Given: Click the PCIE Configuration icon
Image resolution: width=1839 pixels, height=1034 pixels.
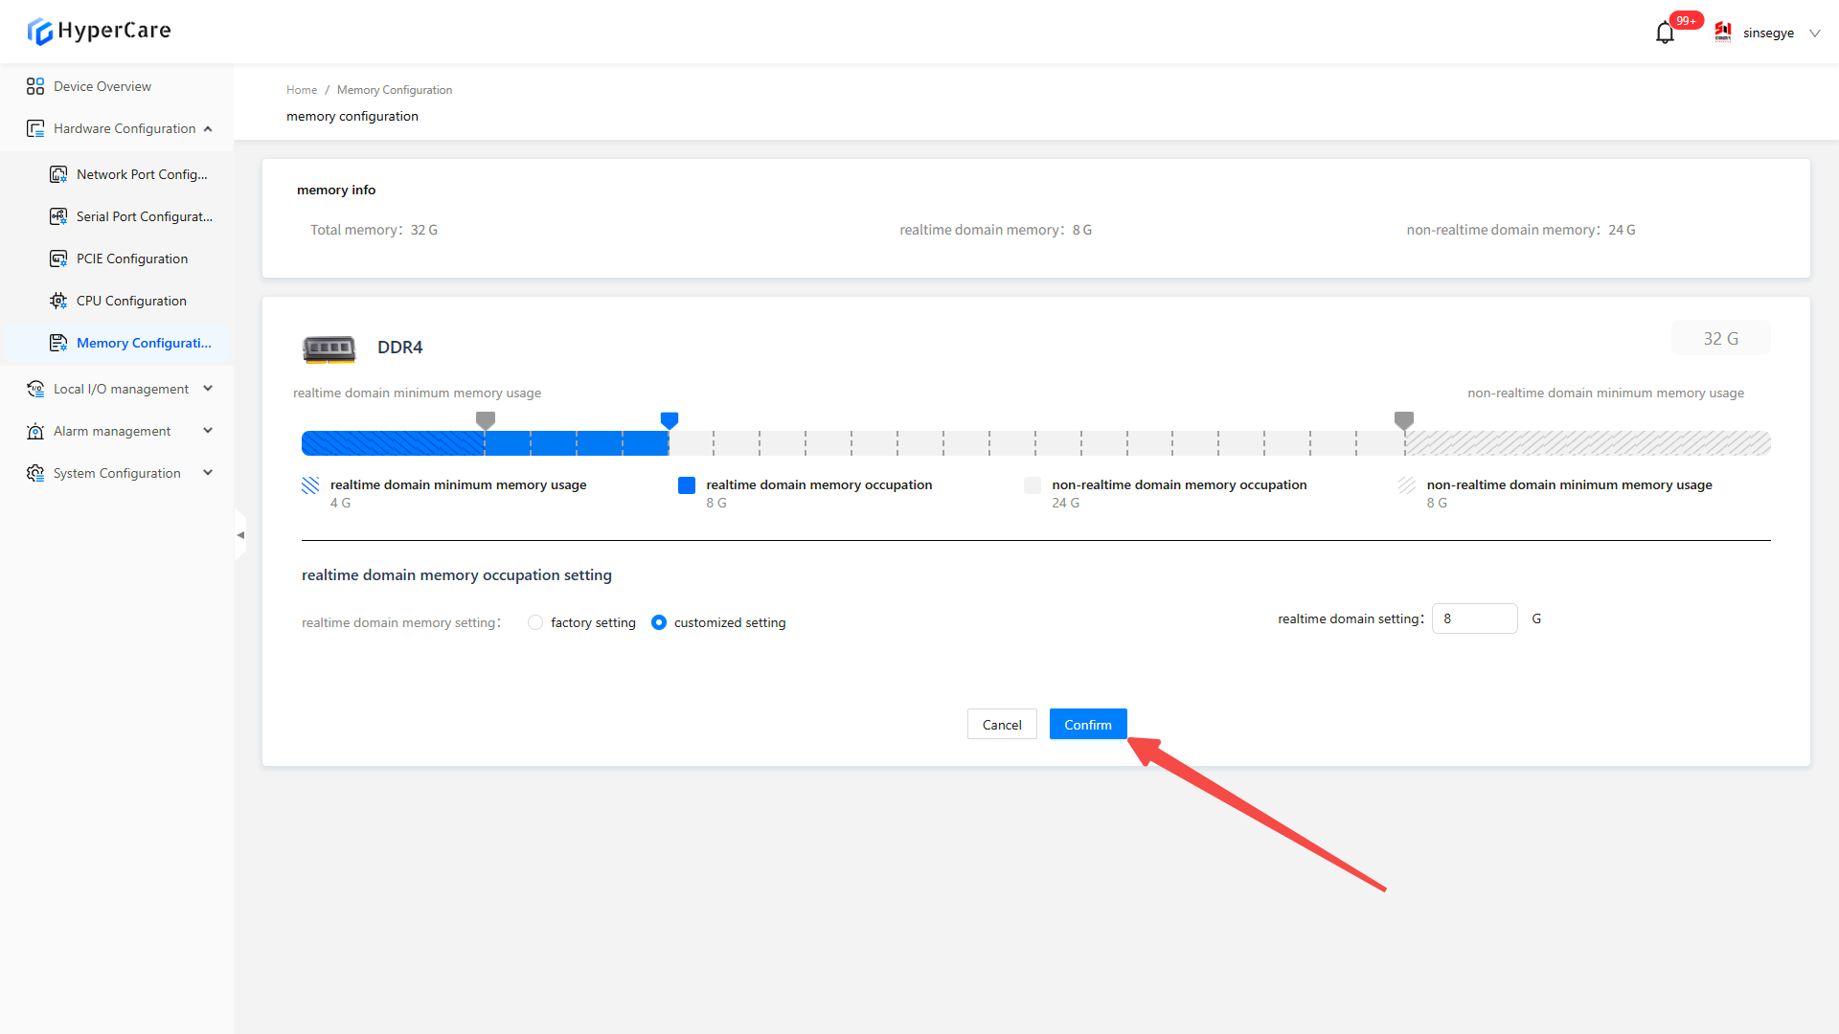Looking at the screenshot, I should 58,258.
